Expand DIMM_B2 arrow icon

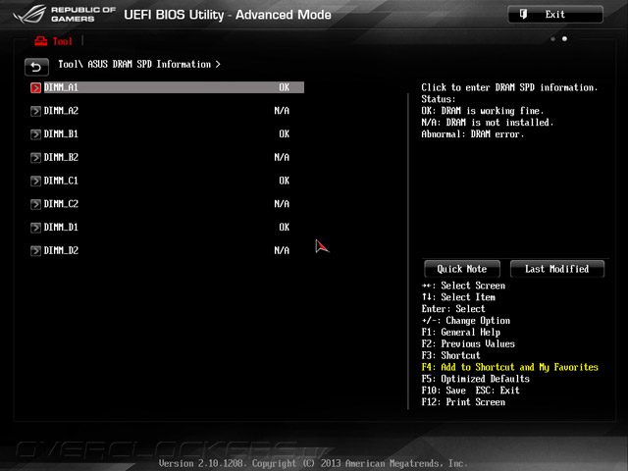35,157
